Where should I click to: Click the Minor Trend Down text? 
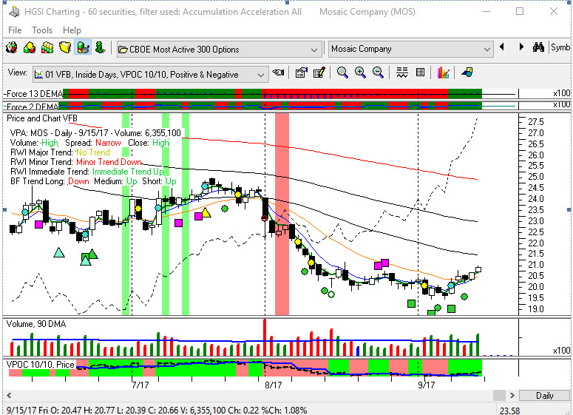coord(109,162)
